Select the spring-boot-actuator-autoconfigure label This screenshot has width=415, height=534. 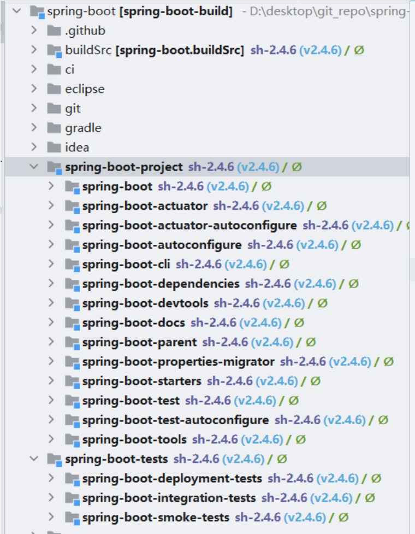189,225
